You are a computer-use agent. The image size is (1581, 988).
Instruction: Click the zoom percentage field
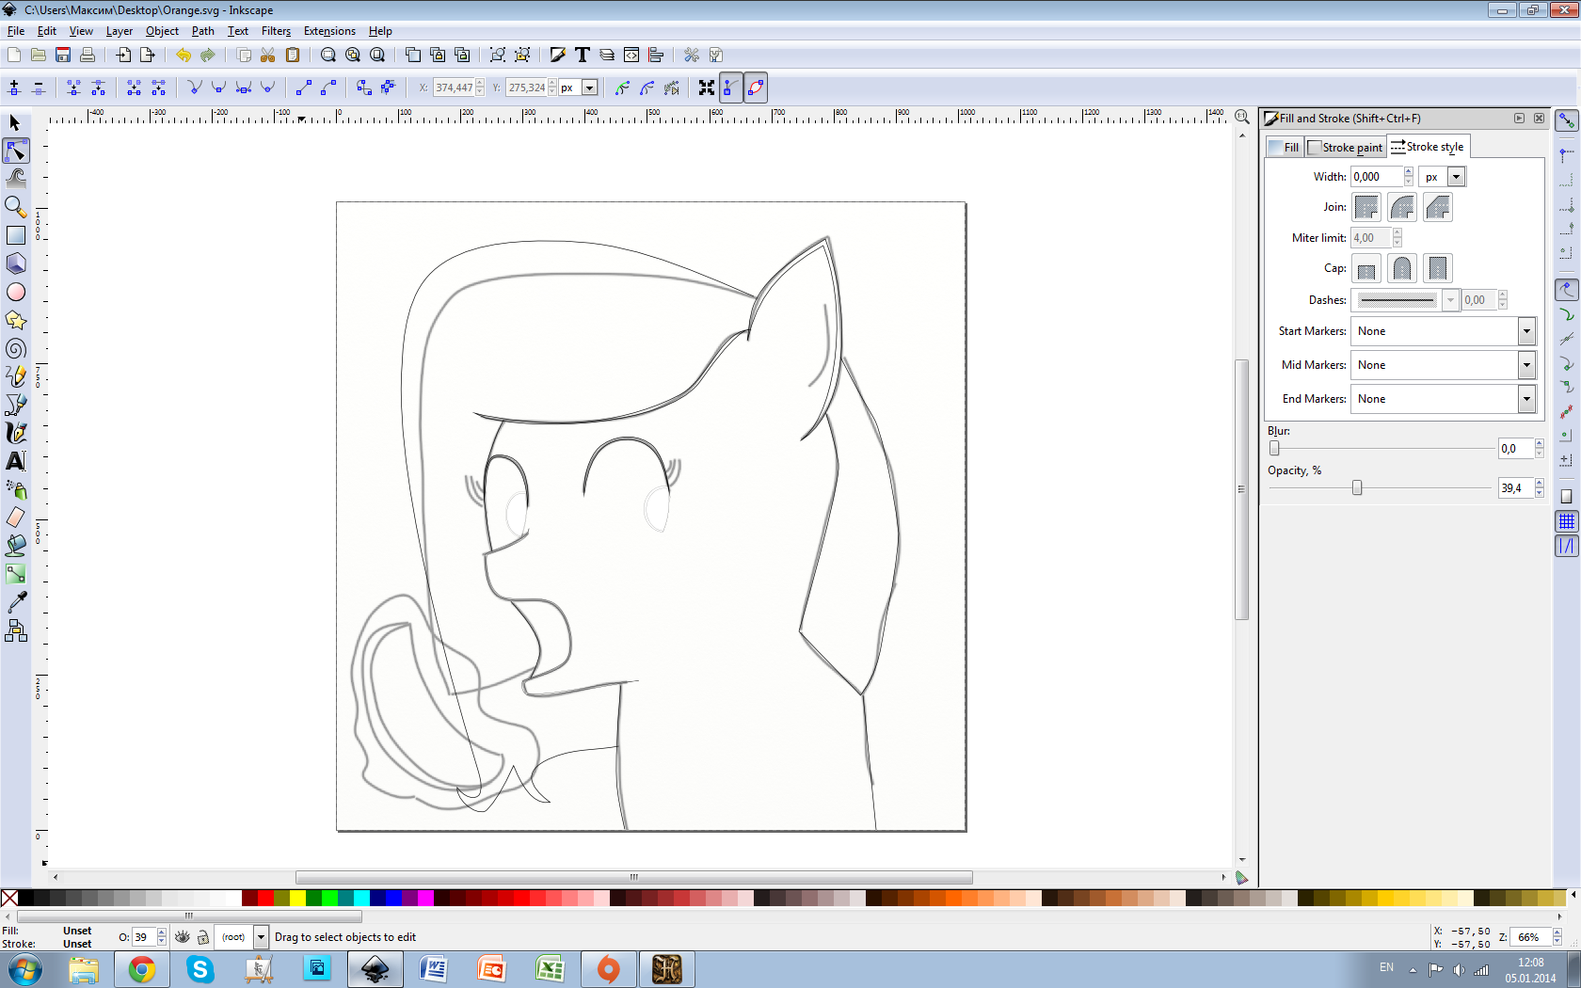(x=1531, y=937)
